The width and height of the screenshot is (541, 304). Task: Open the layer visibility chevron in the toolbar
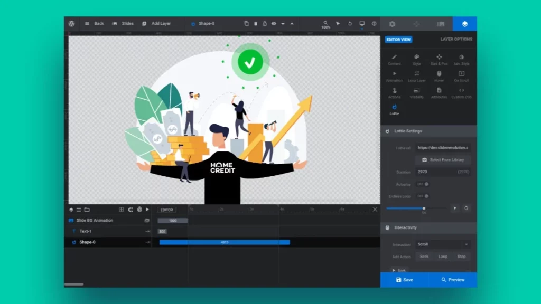tap(283, 24)
